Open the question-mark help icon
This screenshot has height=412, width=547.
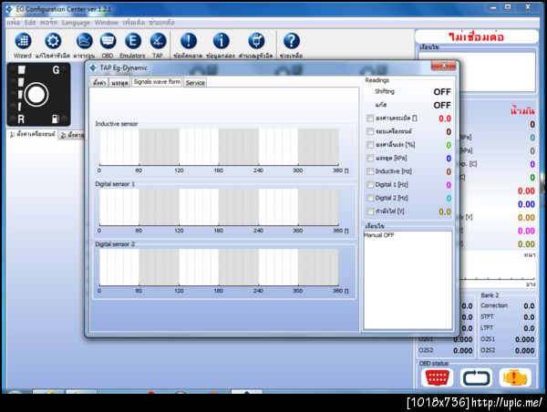pos(292,46)
